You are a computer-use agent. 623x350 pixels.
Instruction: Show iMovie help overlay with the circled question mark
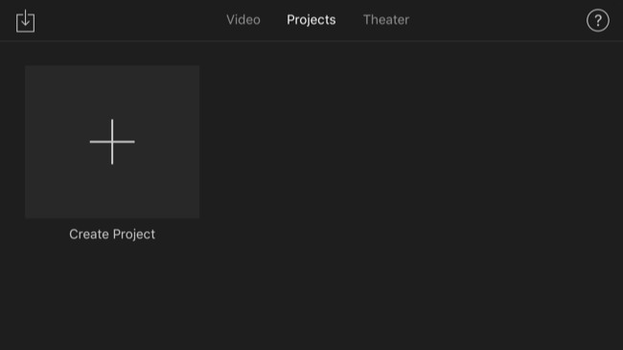597,20
